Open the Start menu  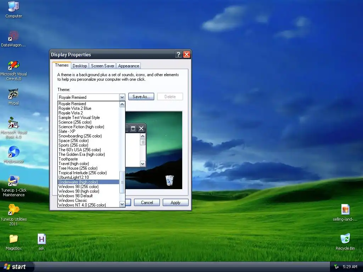pos(17,267)
